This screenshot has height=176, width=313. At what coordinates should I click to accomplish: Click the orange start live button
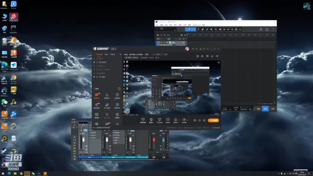[x=213, y=120]
